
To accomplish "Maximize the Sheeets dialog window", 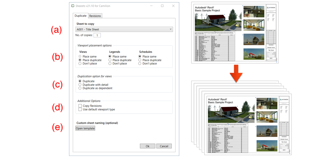I will click(162, 6).
